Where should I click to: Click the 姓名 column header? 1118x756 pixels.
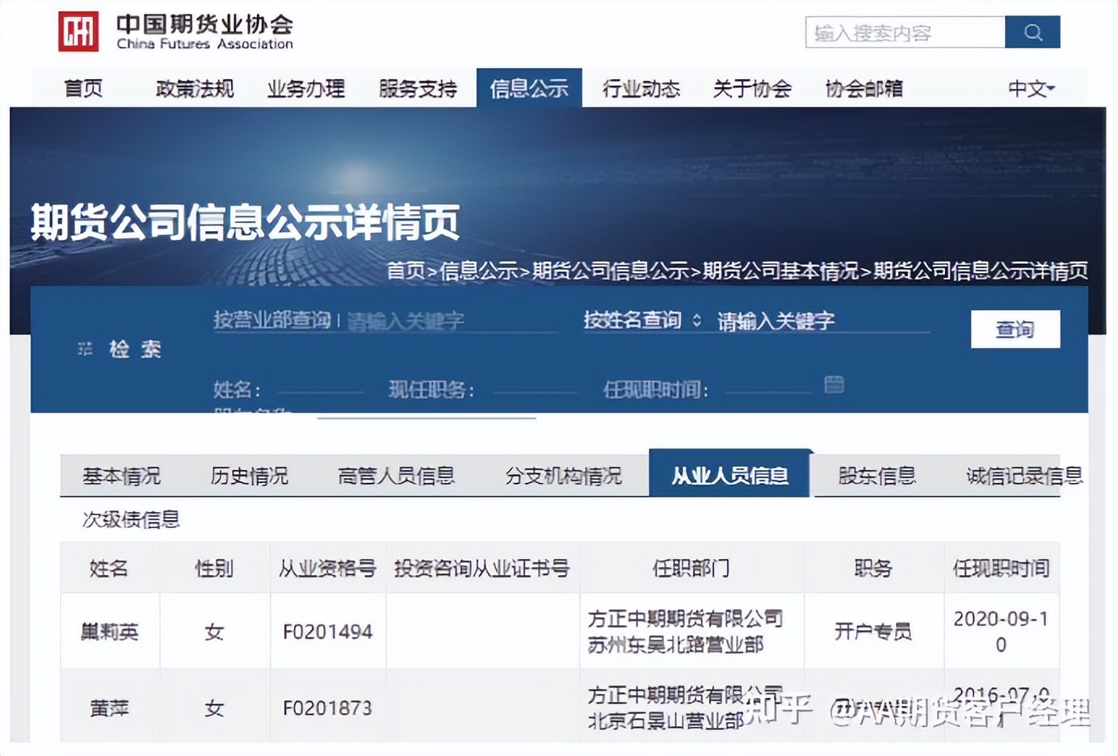109,569
